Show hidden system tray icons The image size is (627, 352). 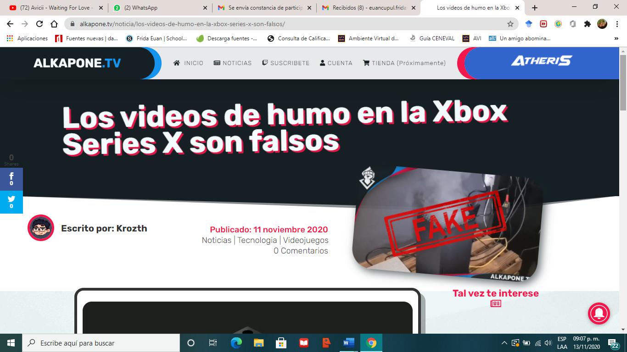(x=504, y=343)
